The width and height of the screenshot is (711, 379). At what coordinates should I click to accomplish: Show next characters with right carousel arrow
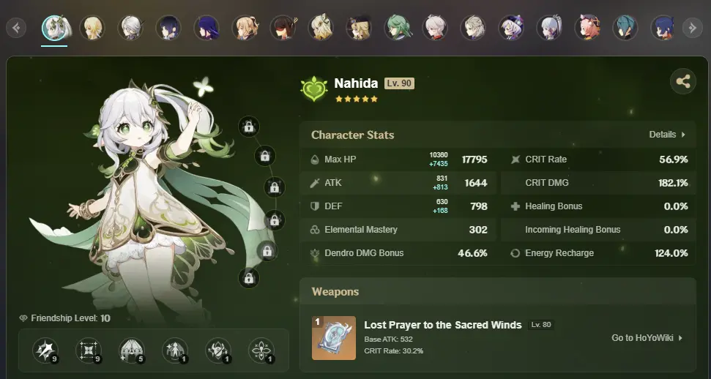coord(693,28)
